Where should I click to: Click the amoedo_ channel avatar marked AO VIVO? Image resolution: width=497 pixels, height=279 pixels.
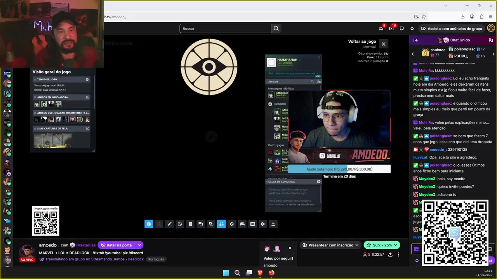(27, 252)
